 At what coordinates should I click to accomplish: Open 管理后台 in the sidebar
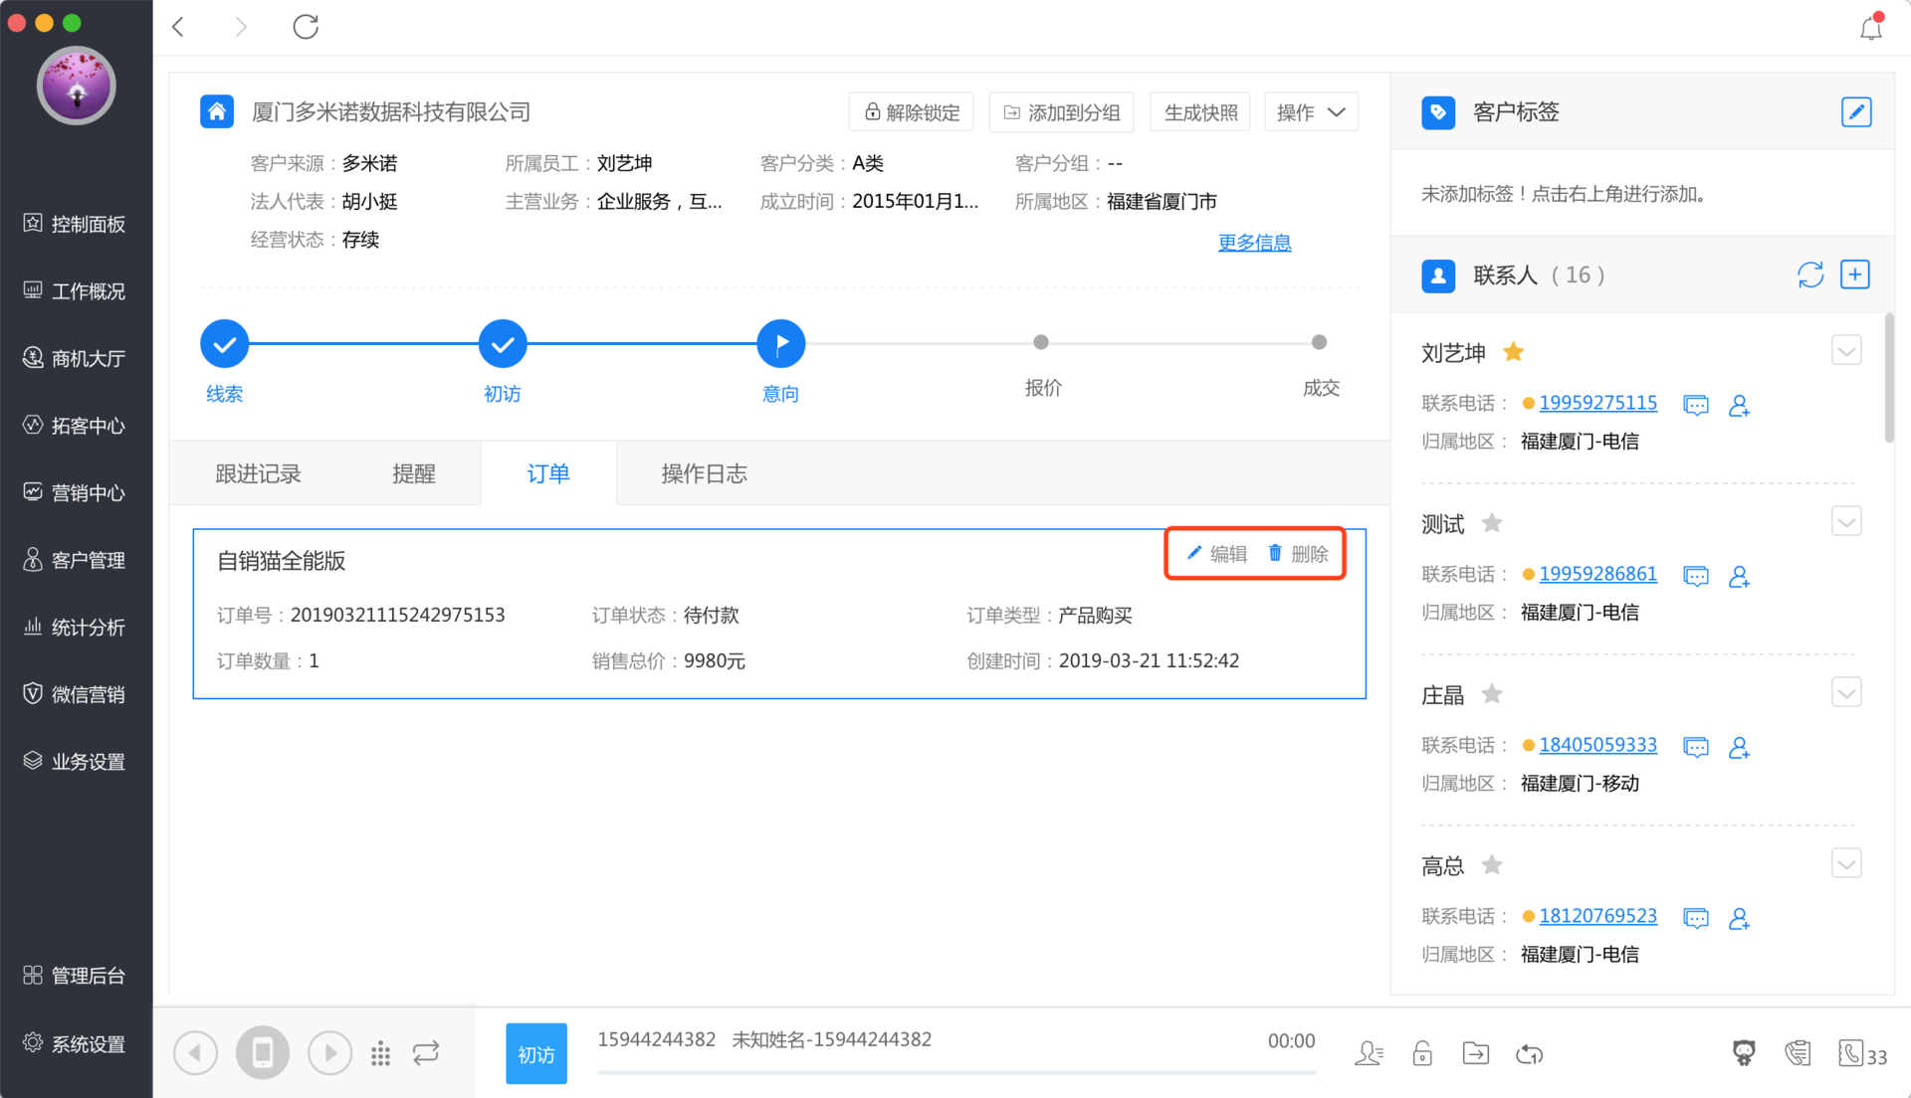coord(76,976)
